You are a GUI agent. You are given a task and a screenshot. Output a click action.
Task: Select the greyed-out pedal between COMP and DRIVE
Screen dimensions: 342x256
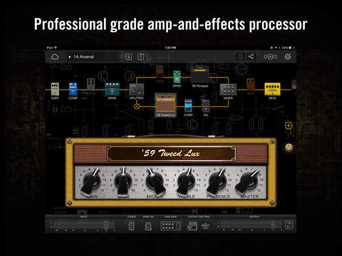tap(90, 85)
